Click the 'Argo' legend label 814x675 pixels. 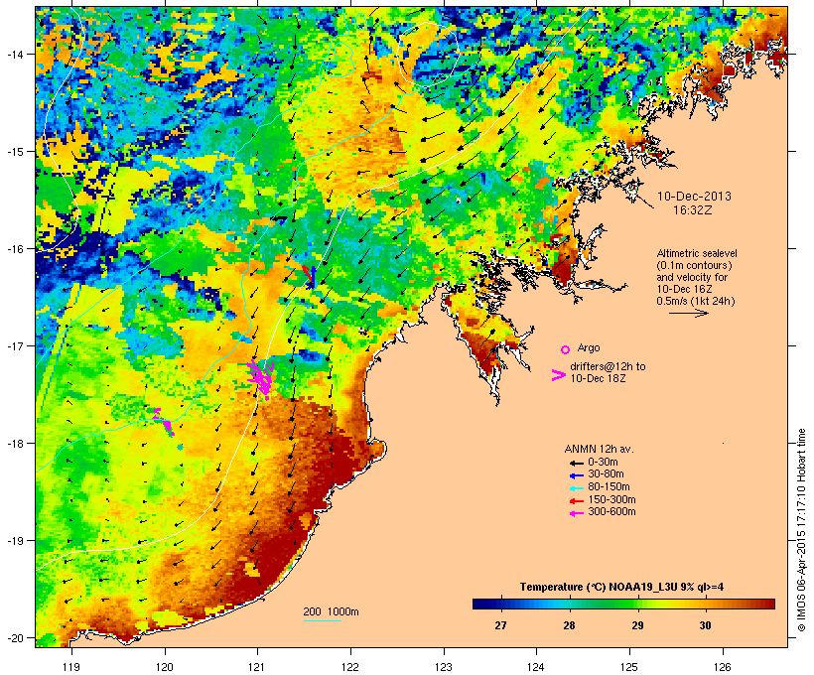pos(589,347)
